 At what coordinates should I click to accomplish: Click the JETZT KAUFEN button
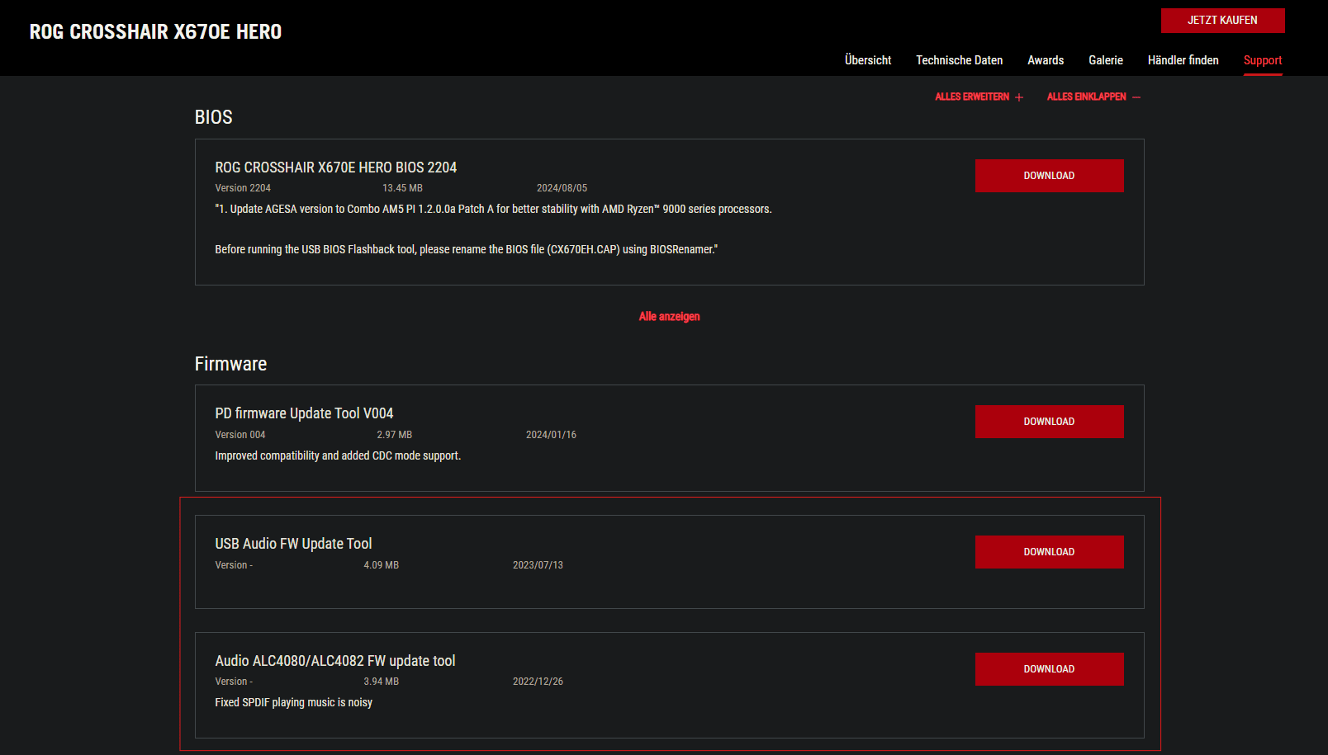1222,21
